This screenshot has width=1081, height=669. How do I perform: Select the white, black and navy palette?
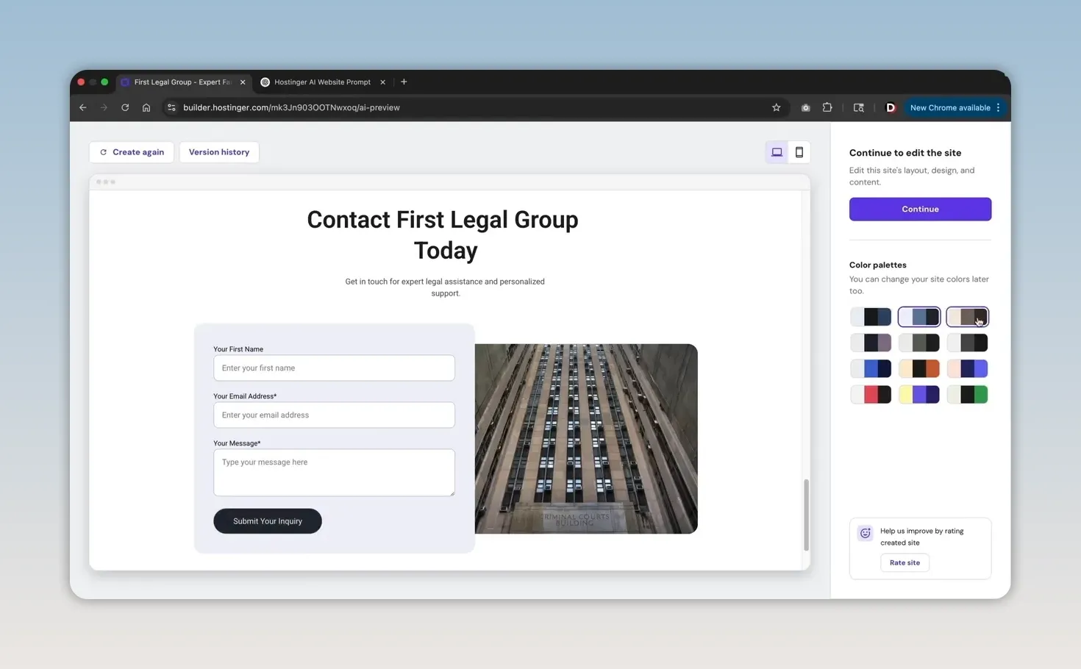871,317
